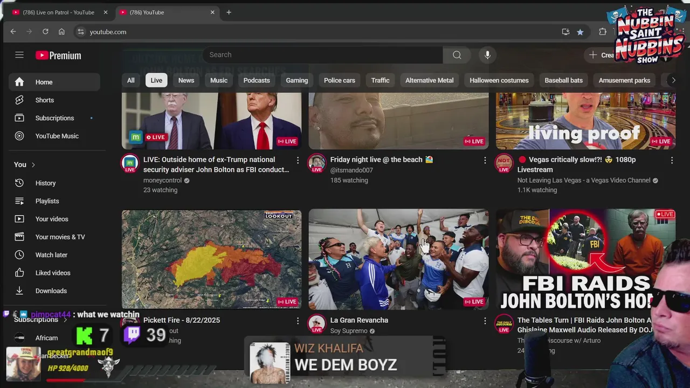Bookmark this page with star

point(580,32)
